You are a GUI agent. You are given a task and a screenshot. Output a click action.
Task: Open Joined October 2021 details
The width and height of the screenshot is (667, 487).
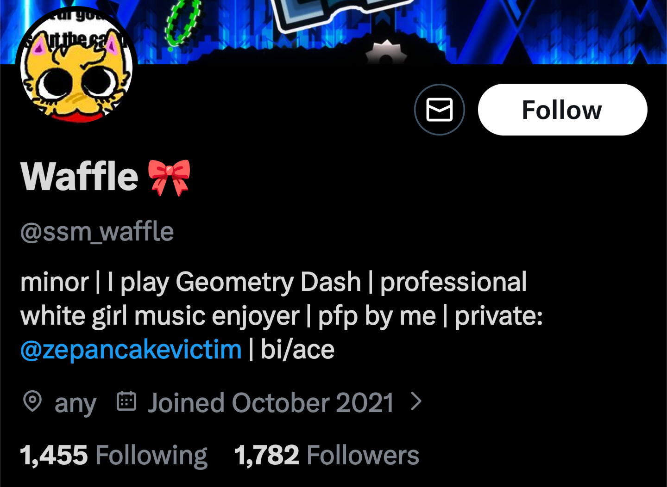(271, 403)
